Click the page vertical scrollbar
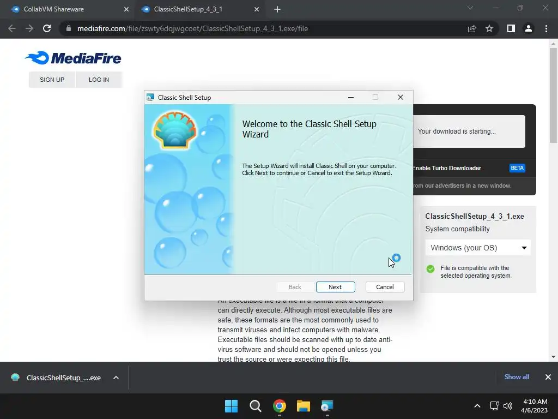Image resolution: width=558 pixels, height=419 pixels. [x=553, y=95]
